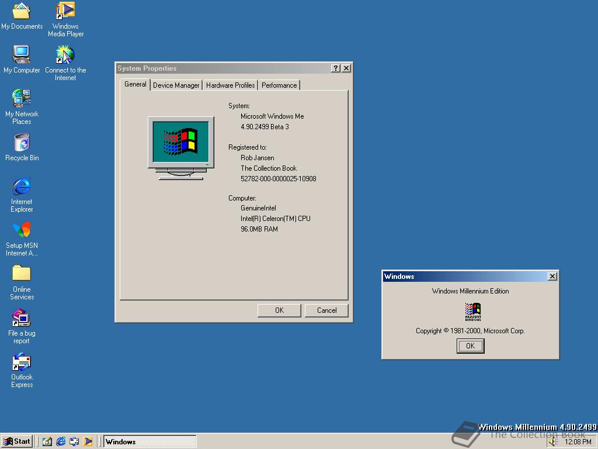Click the Microsoft Windows logo in about dialog

473,312
